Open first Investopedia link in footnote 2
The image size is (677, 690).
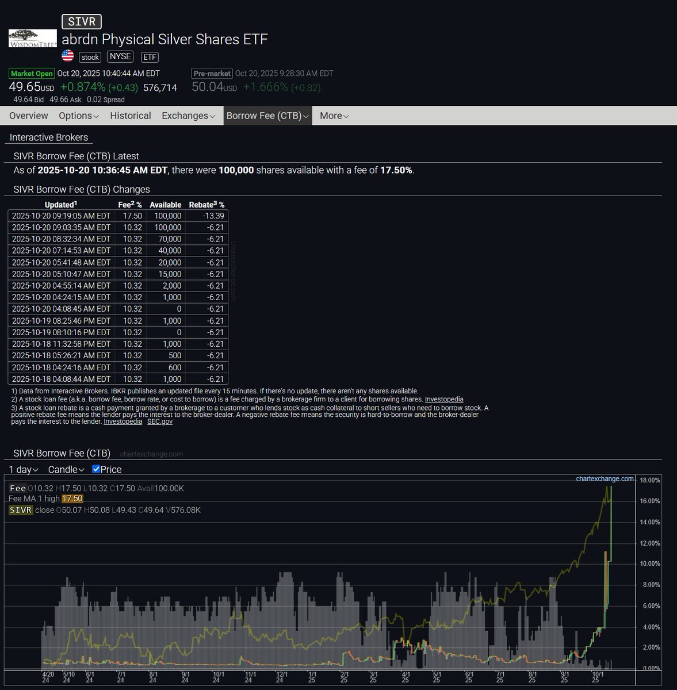pos(444,399)
